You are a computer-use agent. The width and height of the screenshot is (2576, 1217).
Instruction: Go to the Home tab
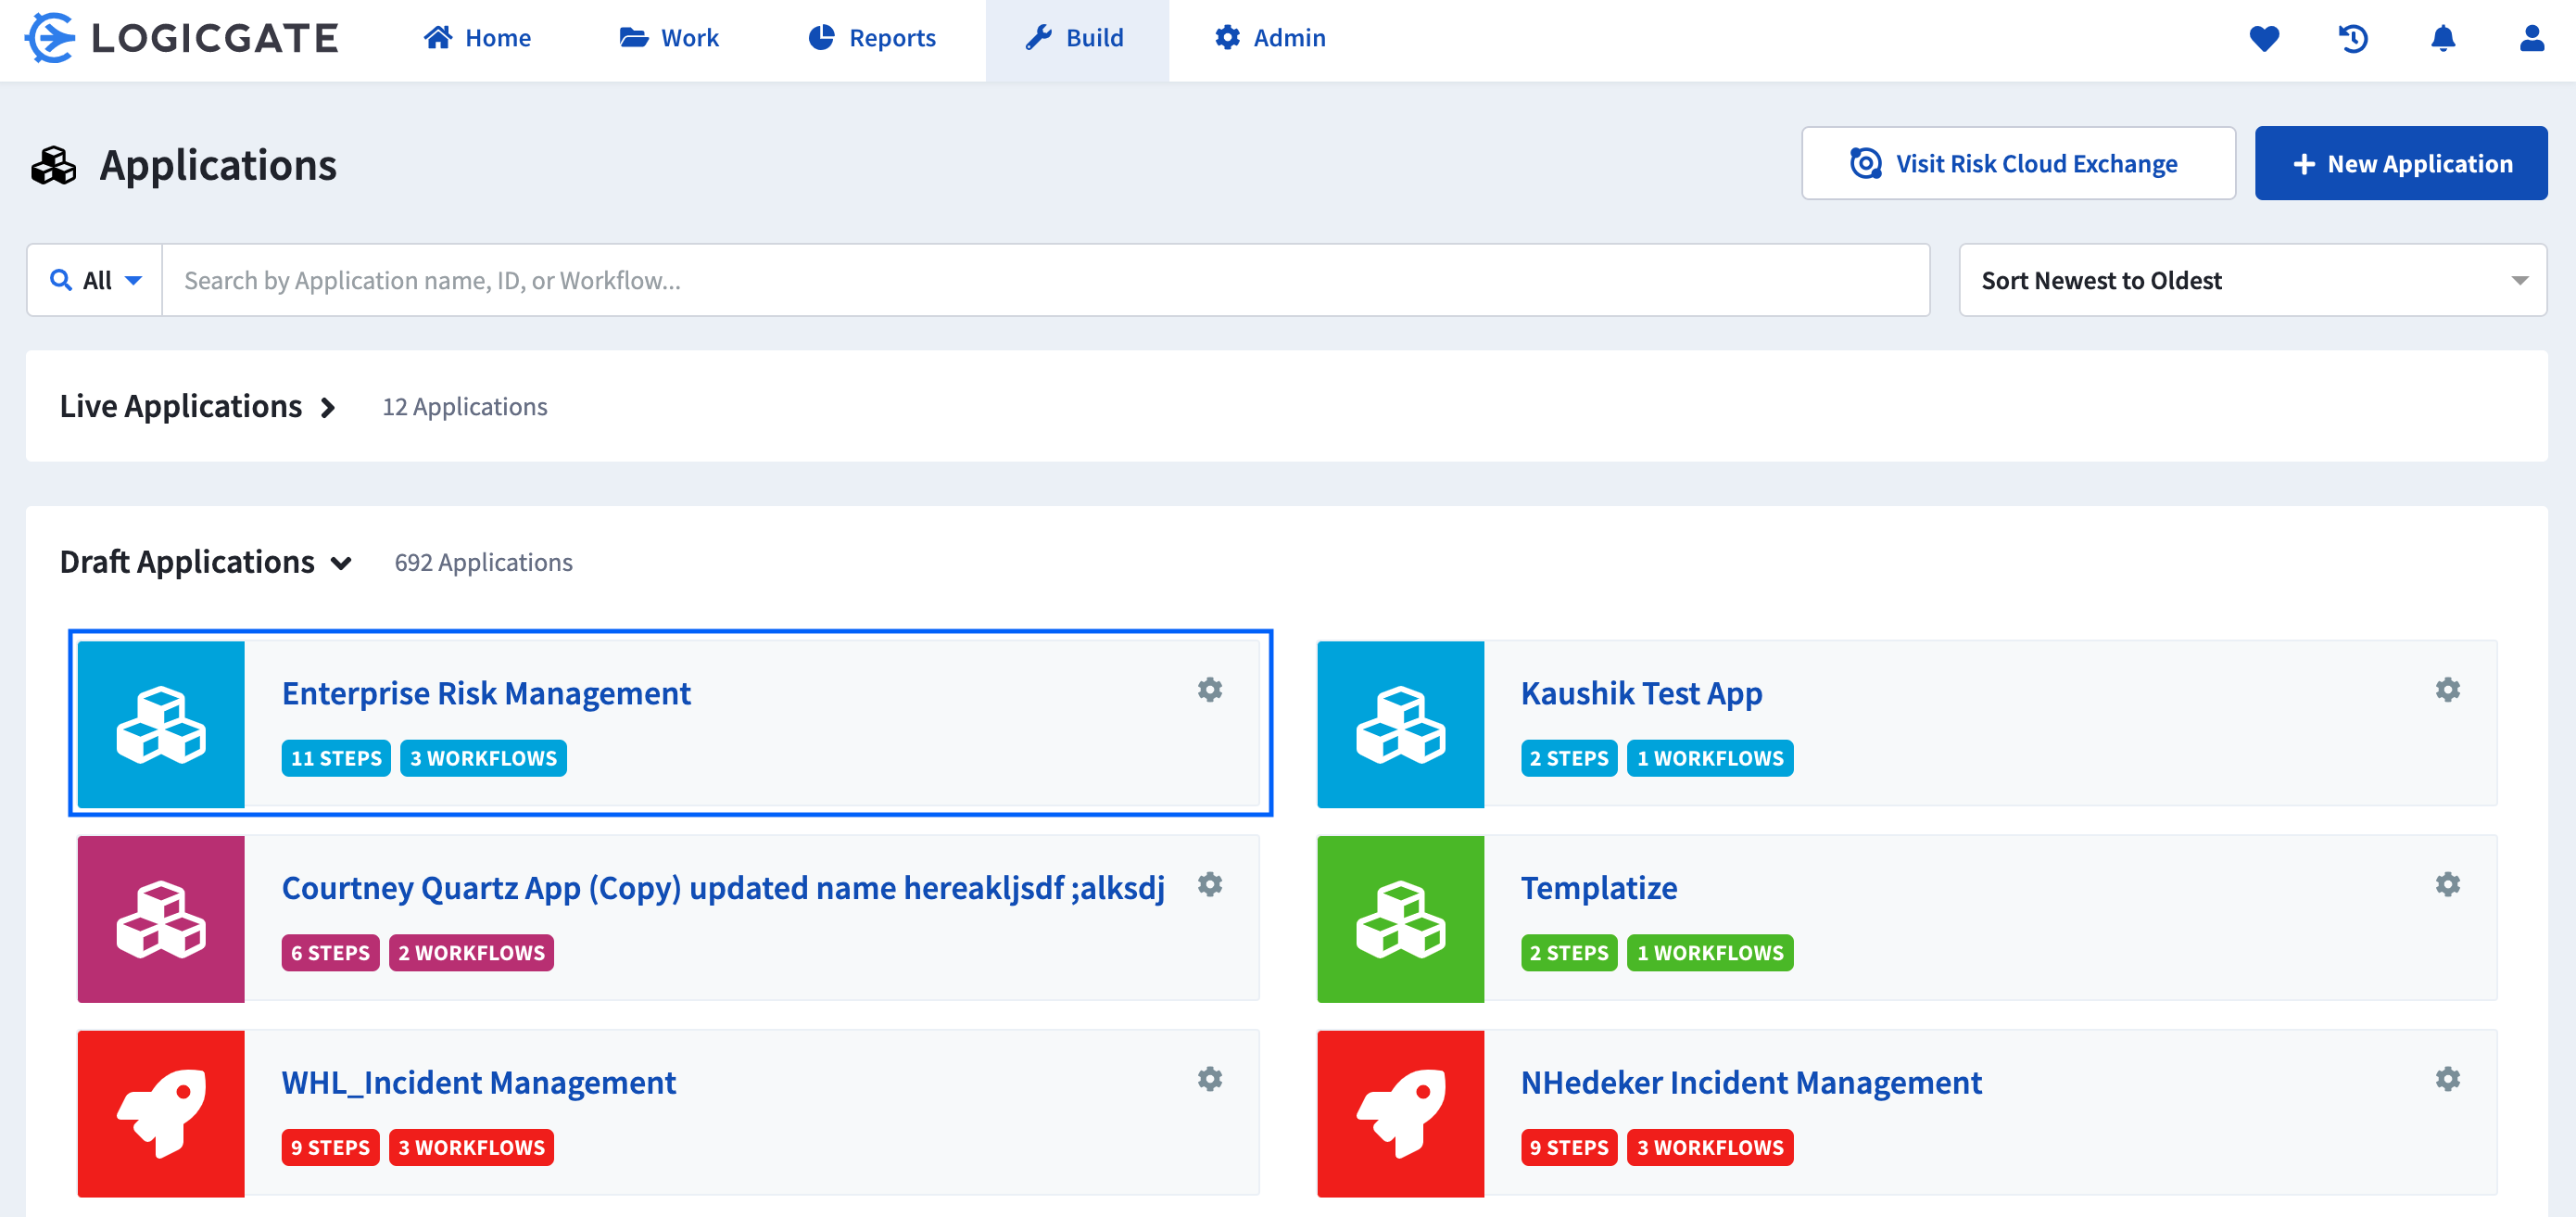pos(477,38)
